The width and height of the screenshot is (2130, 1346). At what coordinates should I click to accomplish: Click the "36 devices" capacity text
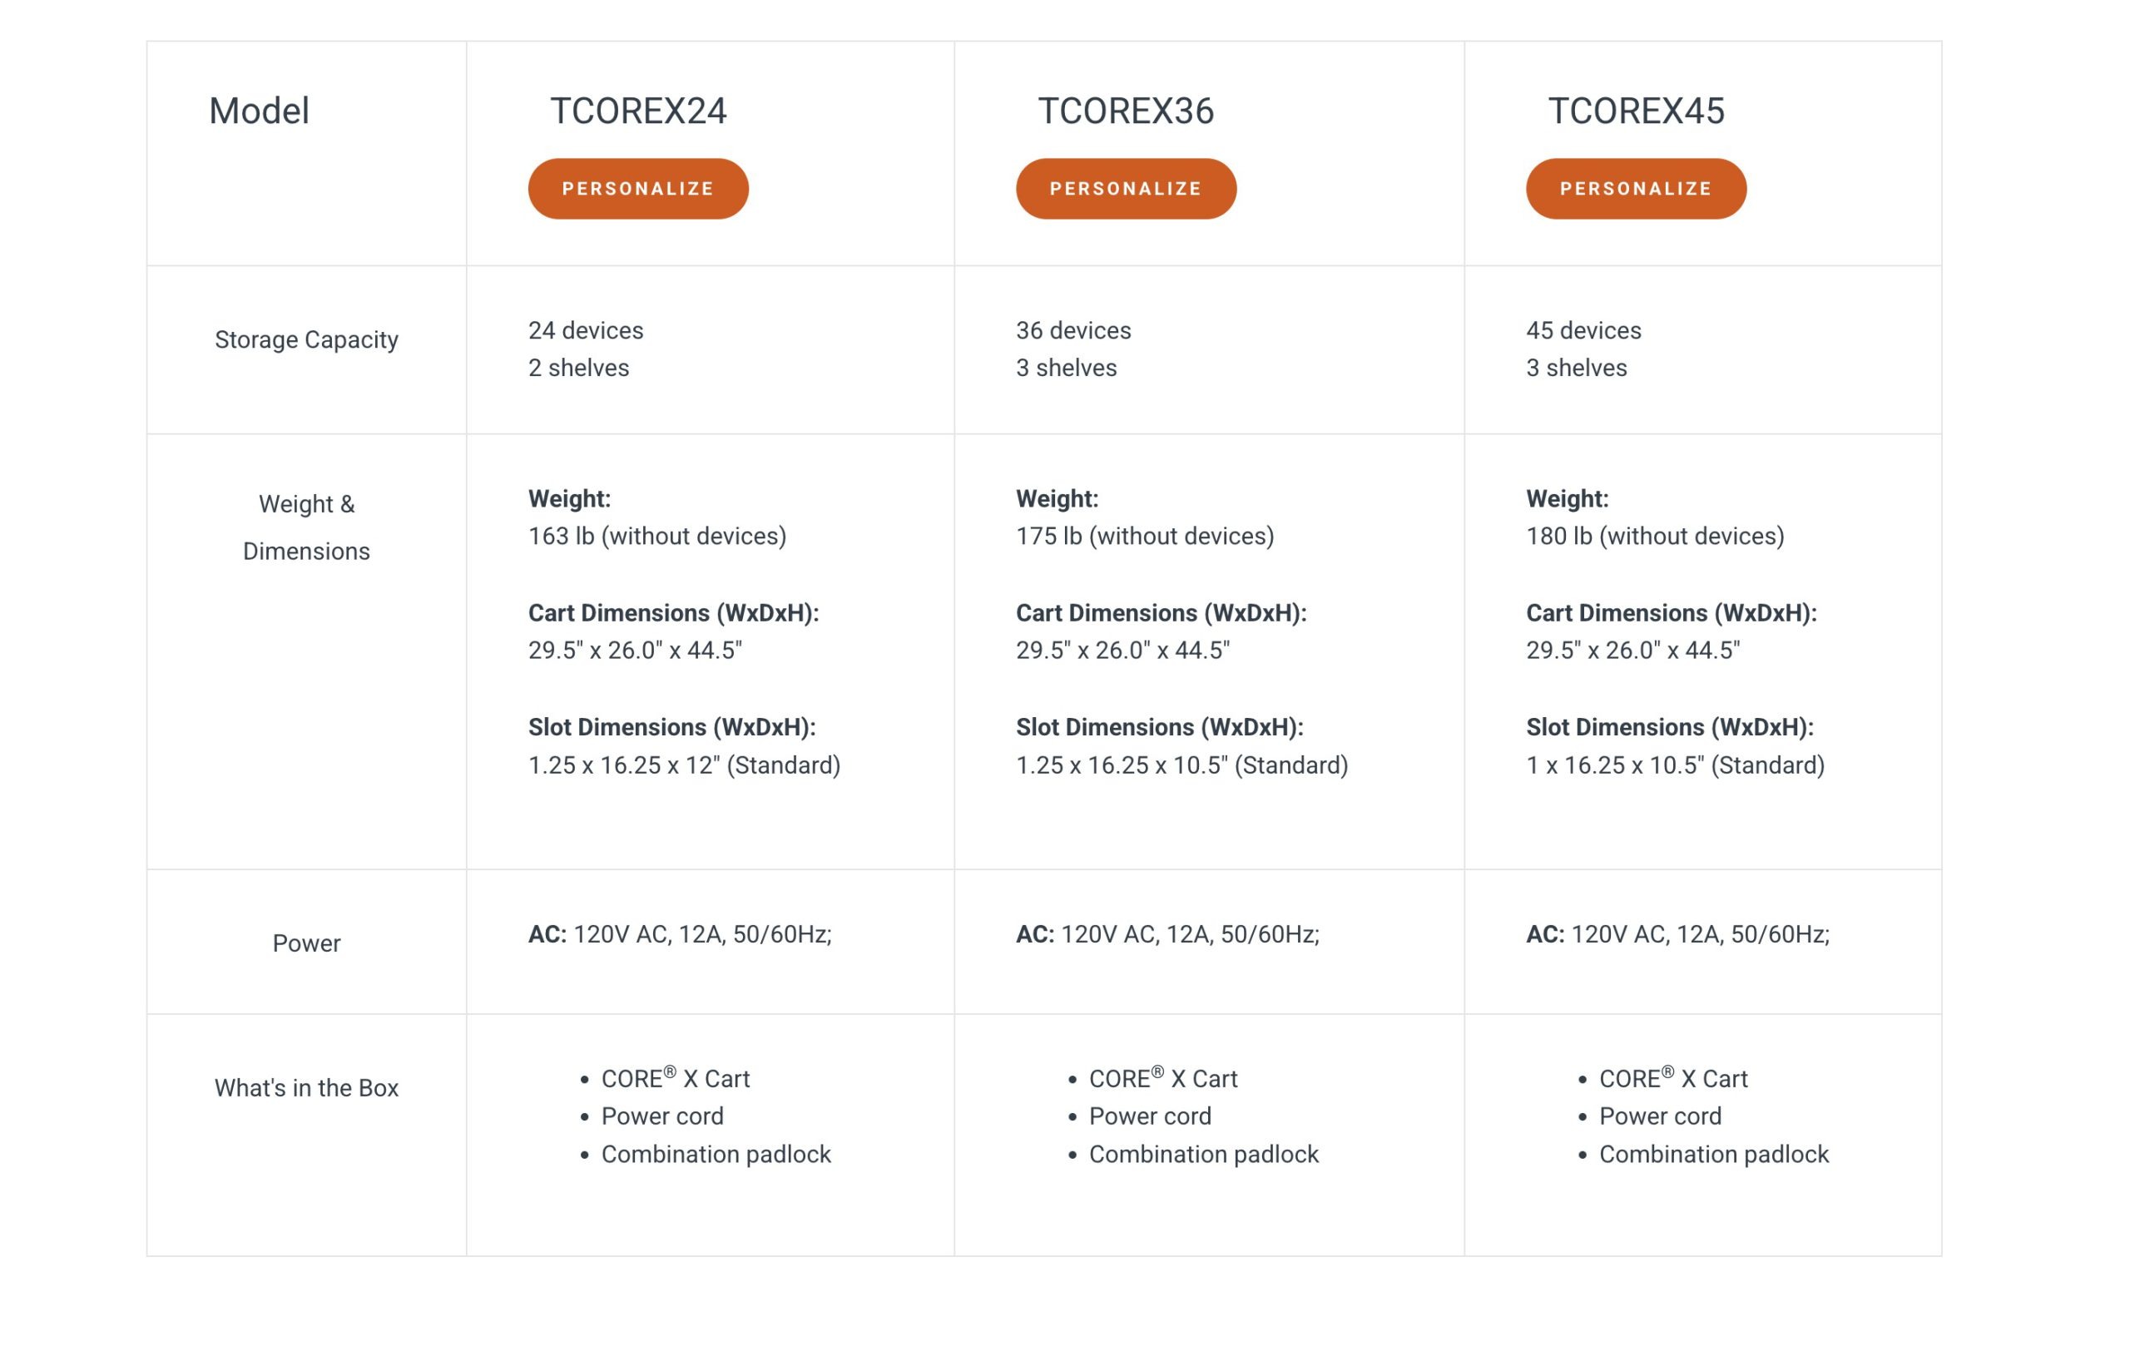tap(1073, 331)
